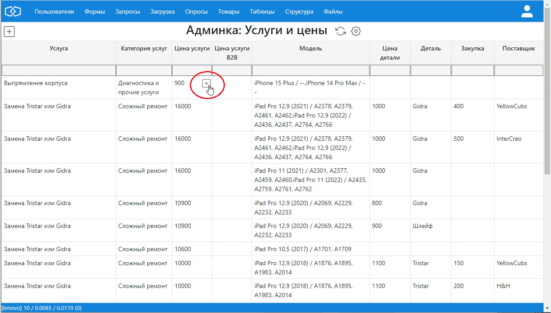Click iPad Pro 11 (2021) model cell
This screenshot has width=551, height=313.
pyautogui.click(x=311, y=180)
